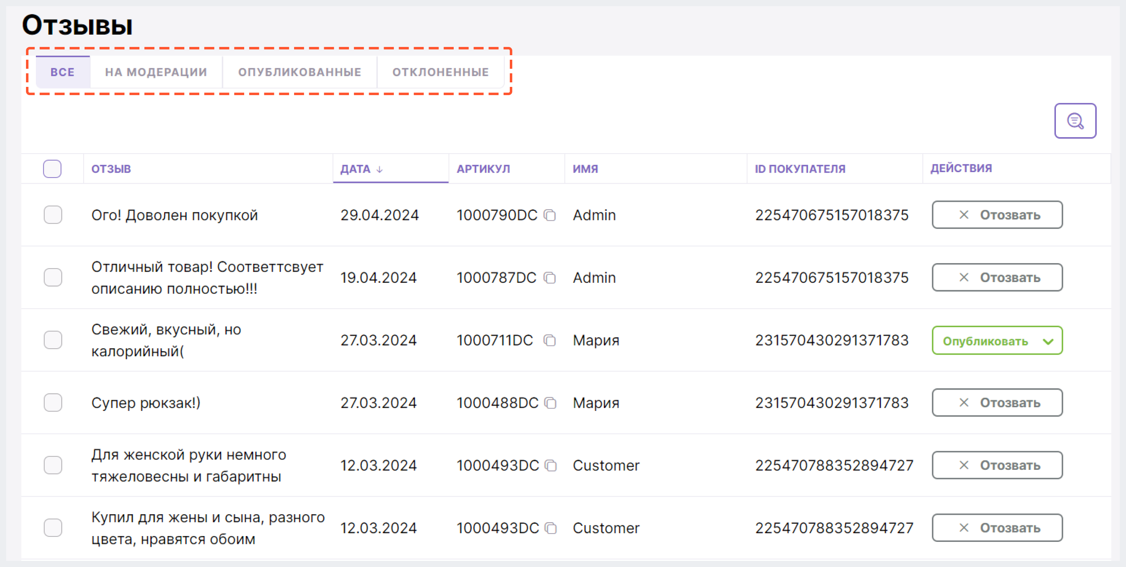Image resolution: width=1126 pixels, height=567 pixels.
Task: Click buyer ID in 'Для женской руки' row
Action: [x=834, y=465]
